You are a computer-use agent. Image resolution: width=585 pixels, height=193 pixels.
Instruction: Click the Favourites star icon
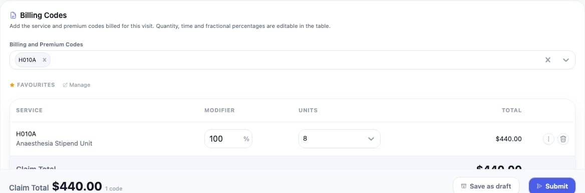coord(12,85)
